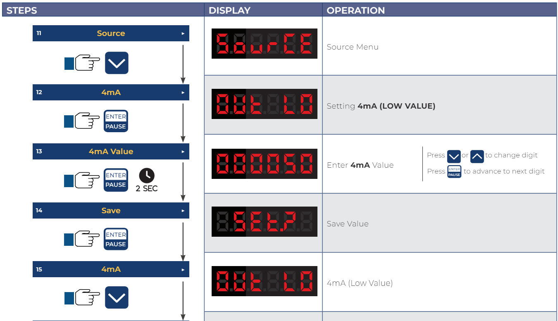This screenshot has width=558, height=321.
Task: Click the pointing hand icon under step 12 4mA
Action: click(82, 122)
